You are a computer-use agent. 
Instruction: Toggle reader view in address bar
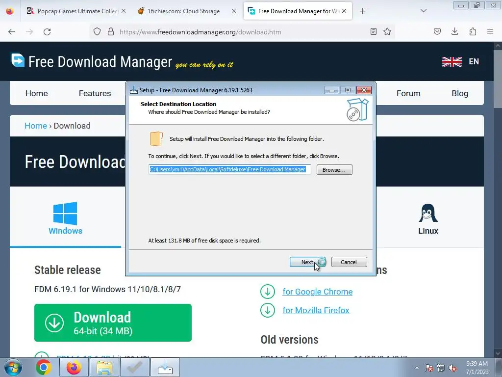click(x=373, y=32)
